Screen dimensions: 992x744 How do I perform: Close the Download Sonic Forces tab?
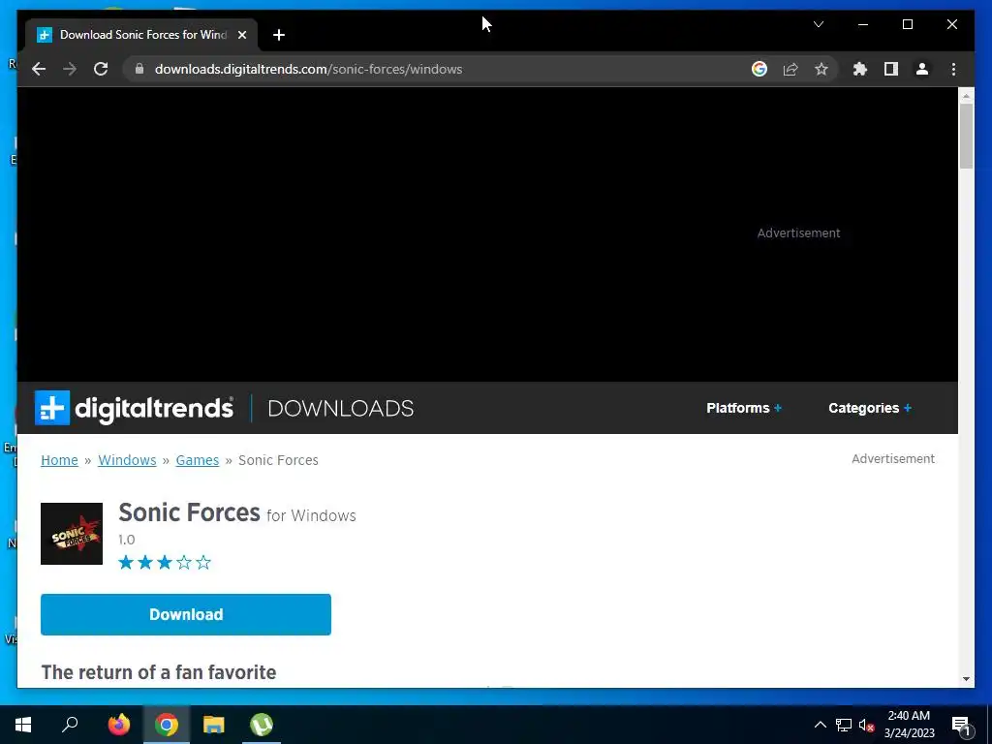(x=241, y=35)
